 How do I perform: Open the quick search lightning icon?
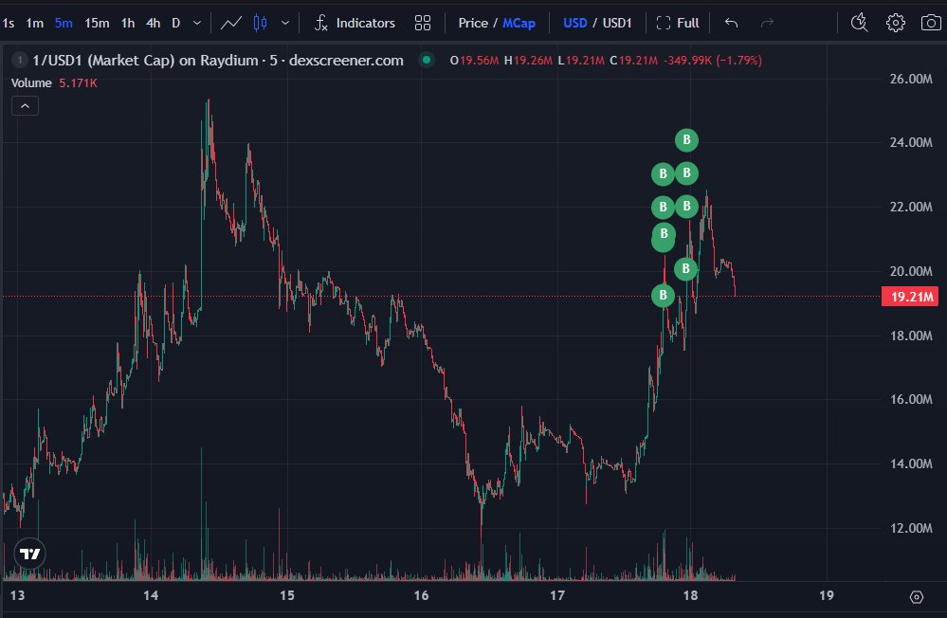(860, 23)
